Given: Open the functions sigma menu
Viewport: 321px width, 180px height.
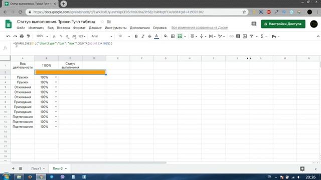Looking at the screenshot, I should [262, 36].
